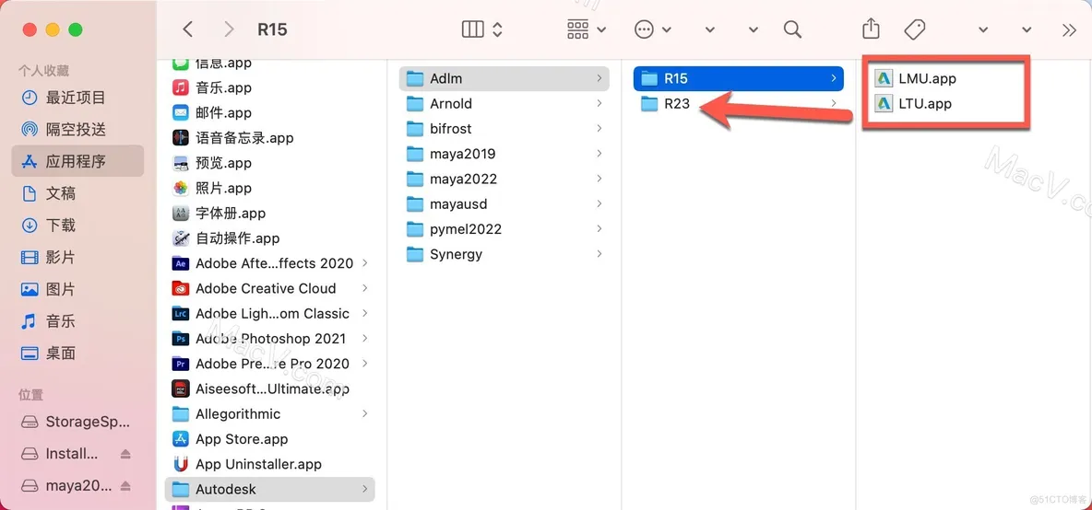Open 下载 in sidebar

77,226
